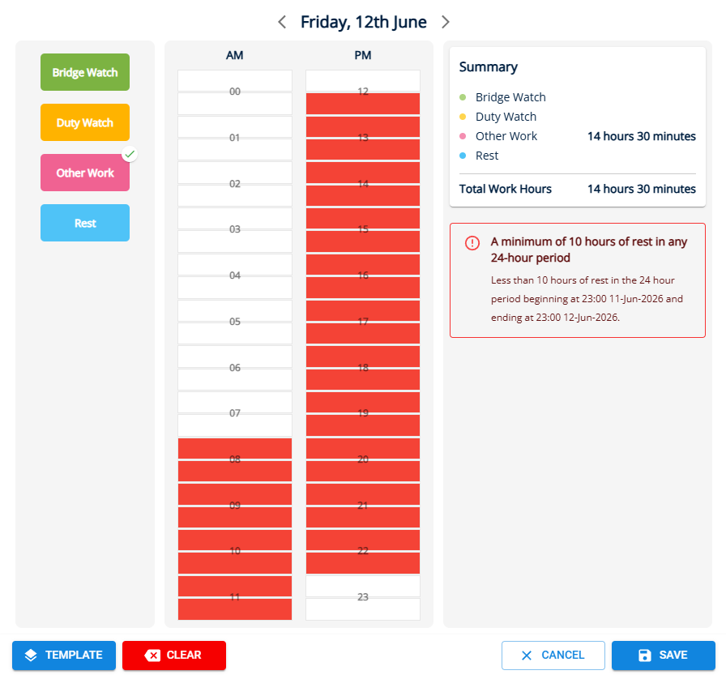
Task: Click the alert description about the 24 hour period
Action: tap(587, 299)
